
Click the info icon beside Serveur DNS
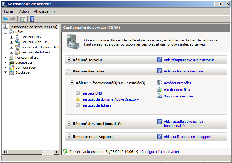(78, 93)
